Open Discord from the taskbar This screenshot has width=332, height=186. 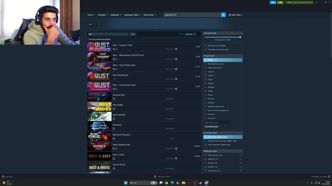coord(206,183)
